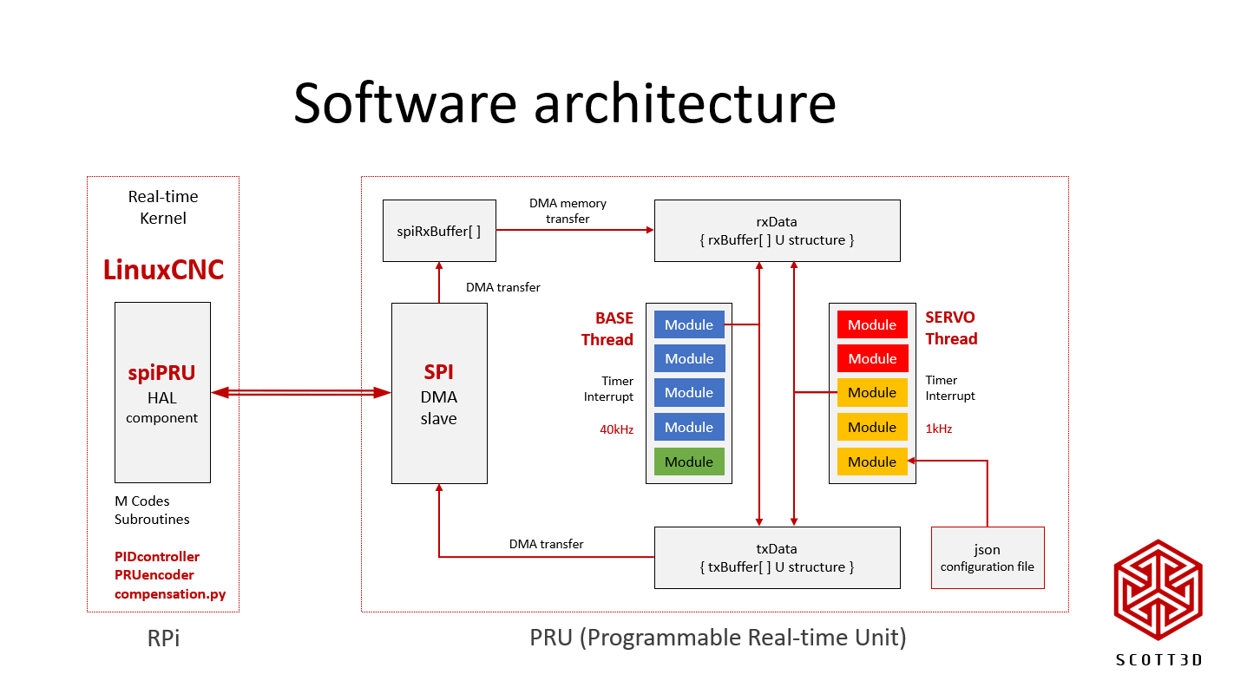Click the RPi caption
Viewport: 1234px width, 694px height.
(x=163, y=639)
